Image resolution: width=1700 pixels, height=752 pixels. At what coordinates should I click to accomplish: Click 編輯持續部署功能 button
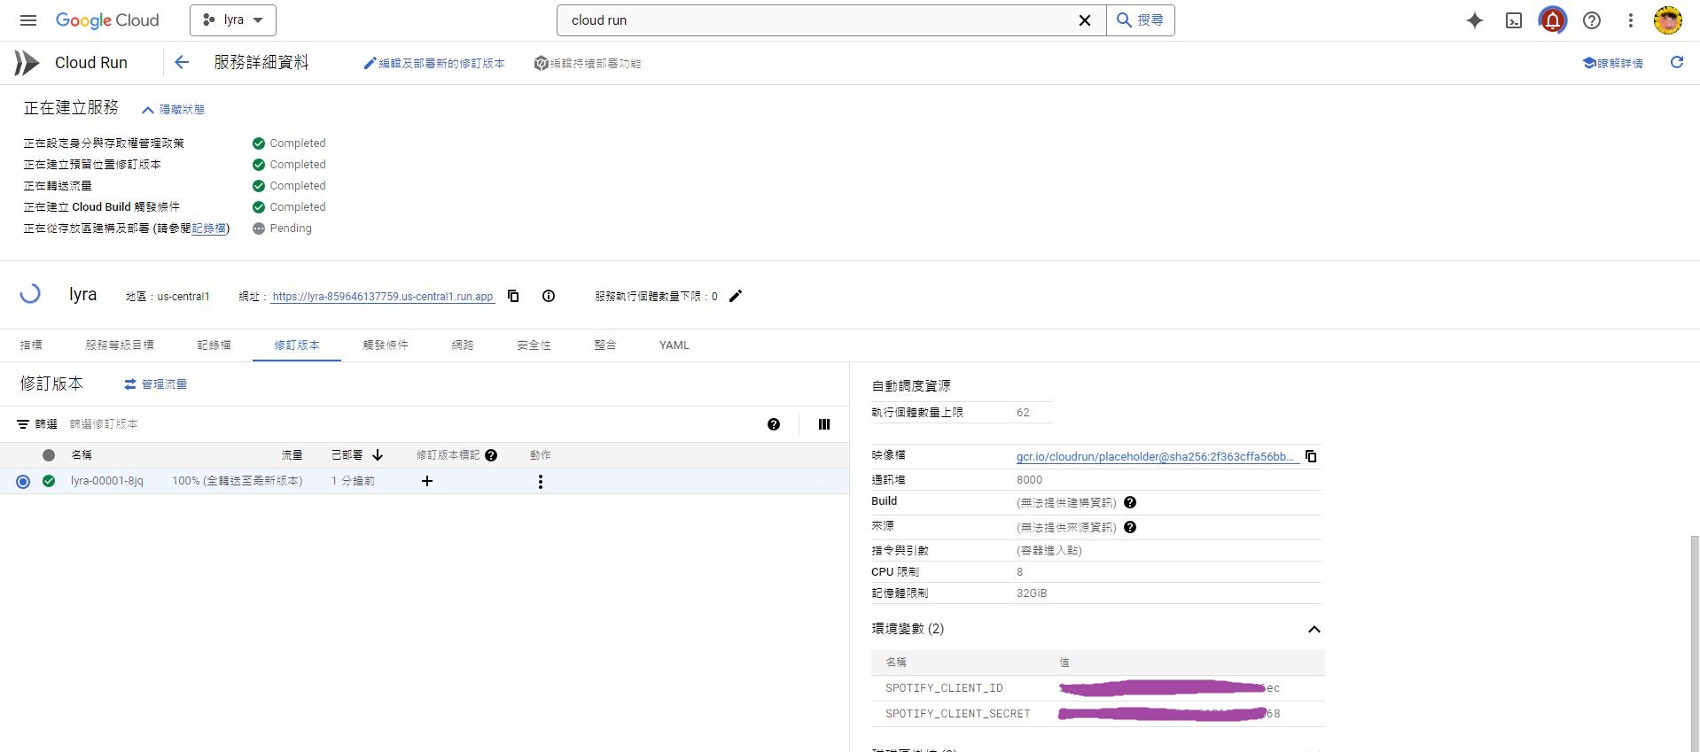tap(588, 63)
